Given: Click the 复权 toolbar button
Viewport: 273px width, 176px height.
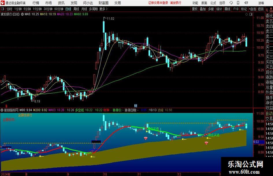Looking at the screenshot, I should click(x=195, y=9).
